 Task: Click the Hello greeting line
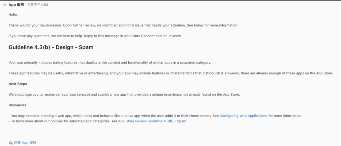click(13, 14)
